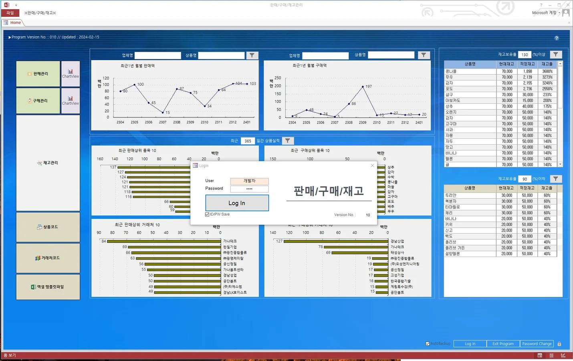Viewport: 573px width, 361px height.
Task: Select 두리안 row in lower stock table
Action: coord(500,196)
